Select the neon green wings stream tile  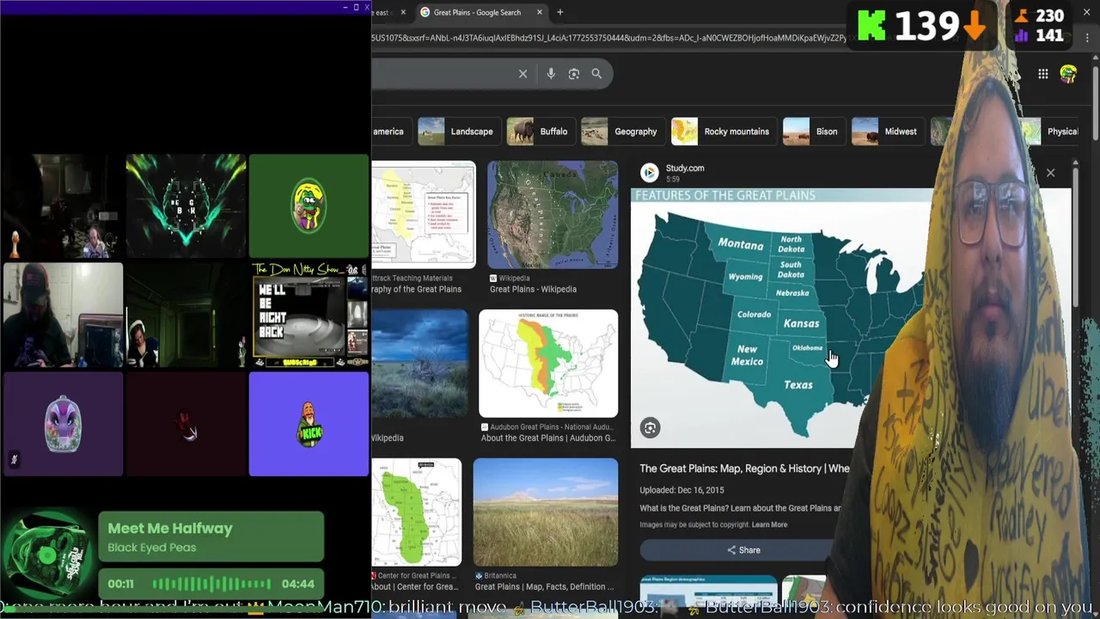tap(186, 206)
